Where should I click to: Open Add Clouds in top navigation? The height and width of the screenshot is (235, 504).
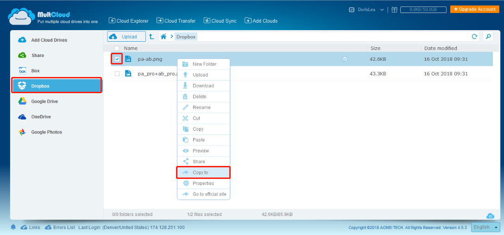(x=261, y=21)
